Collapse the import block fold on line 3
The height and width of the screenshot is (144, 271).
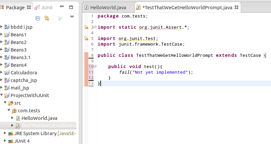[95, 27]
